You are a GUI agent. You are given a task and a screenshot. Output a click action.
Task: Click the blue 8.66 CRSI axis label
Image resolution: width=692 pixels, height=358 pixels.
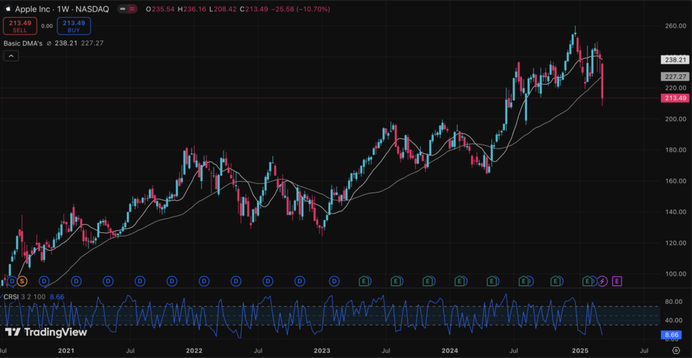[672, 335]
